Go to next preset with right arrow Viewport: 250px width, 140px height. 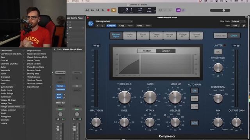(x=102, y=26)
